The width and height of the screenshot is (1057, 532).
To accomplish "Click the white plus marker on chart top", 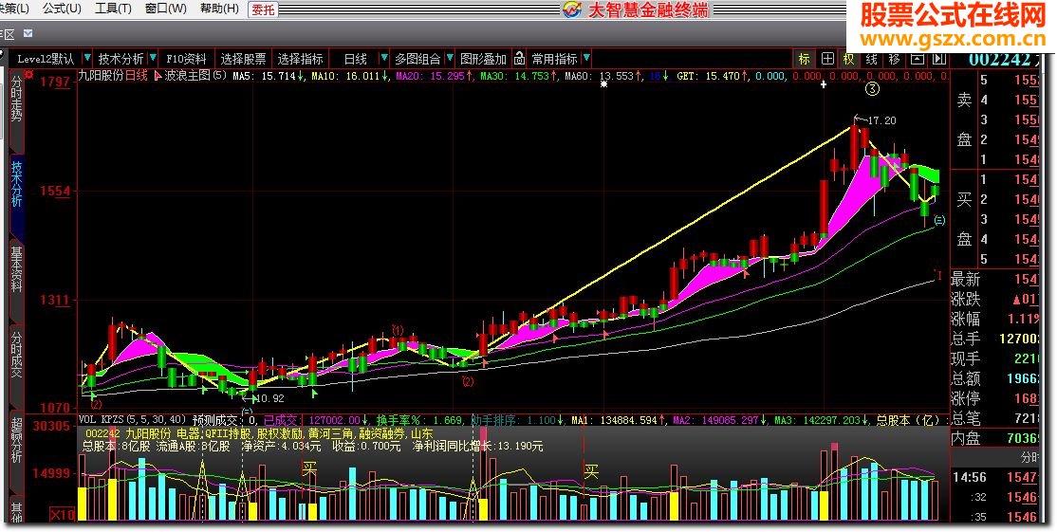I will point(823,84).
